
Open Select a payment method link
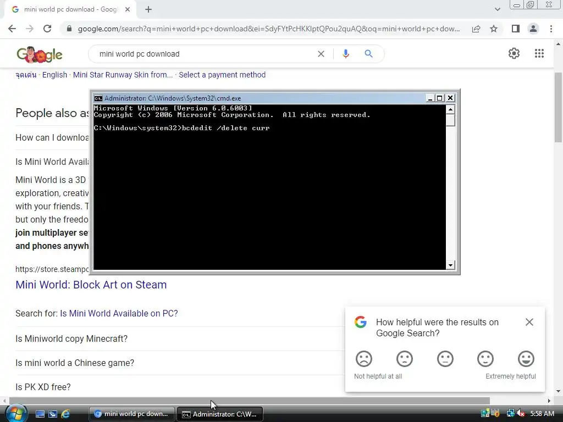click(222, 75)
